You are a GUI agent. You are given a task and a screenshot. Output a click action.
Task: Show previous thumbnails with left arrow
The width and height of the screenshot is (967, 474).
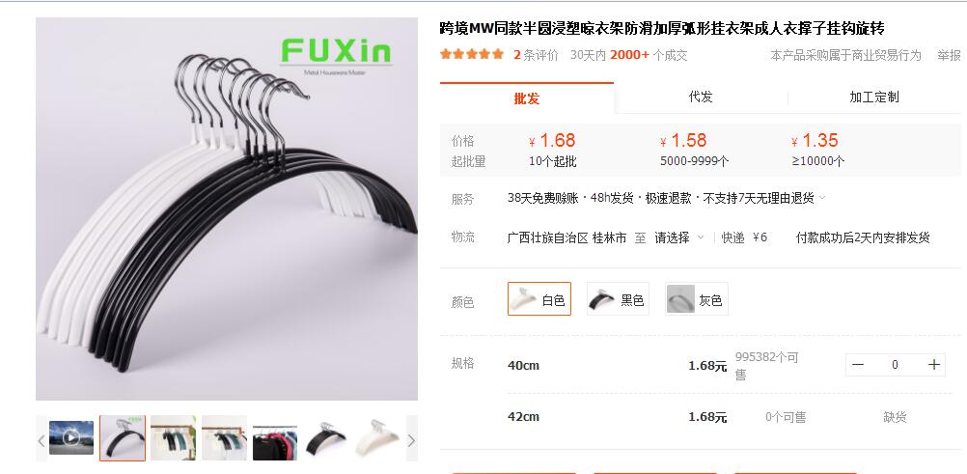click(41, 440)
